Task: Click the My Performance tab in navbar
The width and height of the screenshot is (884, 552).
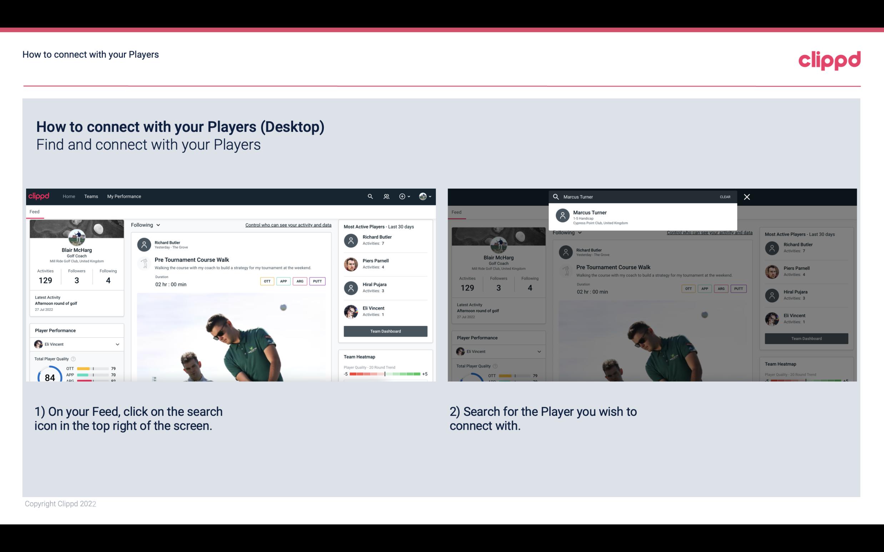Action: pos(124,196)
